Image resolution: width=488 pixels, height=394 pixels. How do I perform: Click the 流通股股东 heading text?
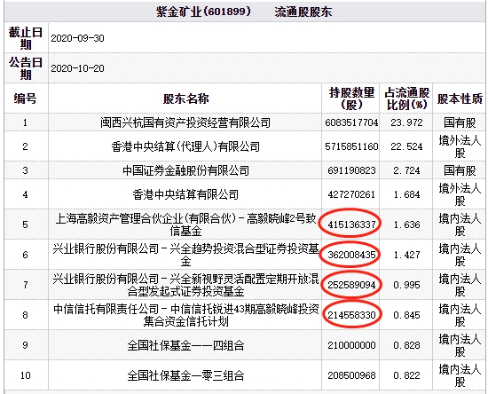303,12
